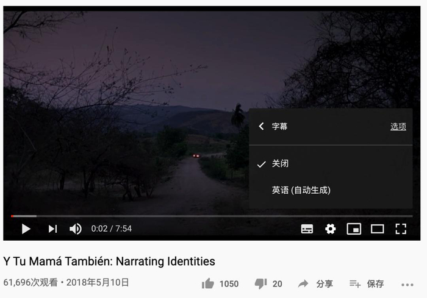Viewport: 427px width, 298px height.
Task: Click the 字幕 menu header
Action: pos(279,126)
